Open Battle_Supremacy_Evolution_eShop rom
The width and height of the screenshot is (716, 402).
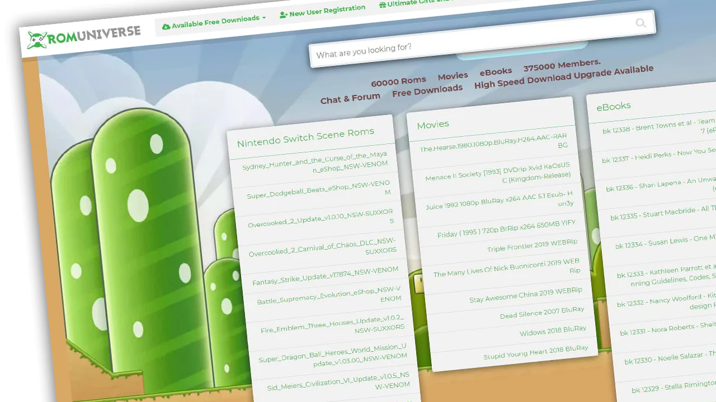coord(329,296)
